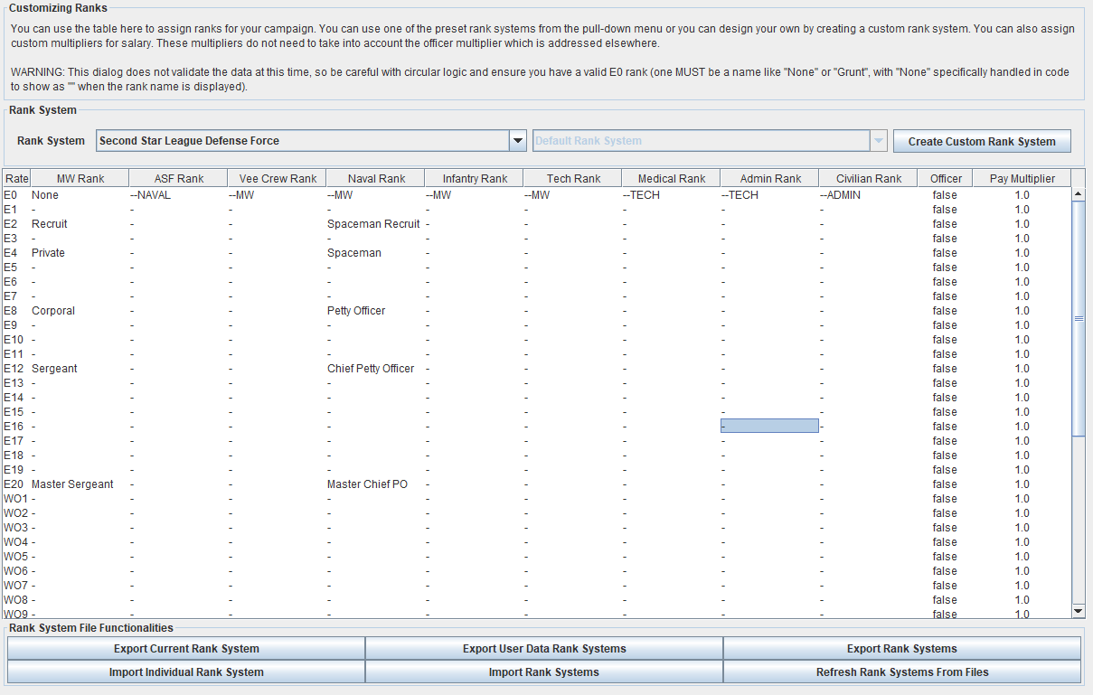Click the Officer false value for E0

coord(945,195)
